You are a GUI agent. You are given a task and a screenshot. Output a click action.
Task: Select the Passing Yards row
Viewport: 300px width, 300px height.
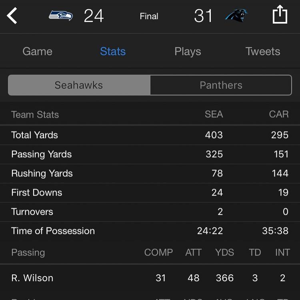click(x=150, y=154)
